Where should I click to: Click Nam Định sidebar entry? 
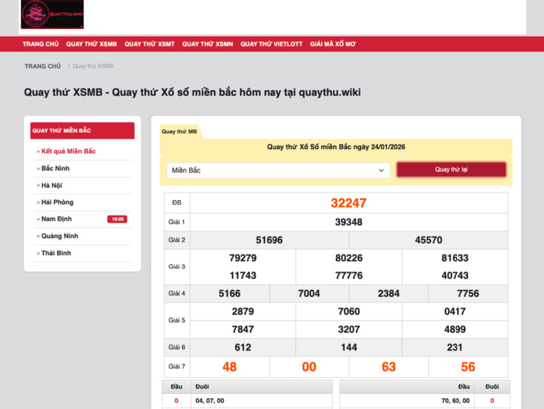[56, 219]
